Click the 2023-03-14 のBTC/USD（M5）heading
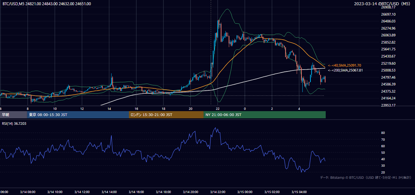The image size is (415, 195). [383, 4]
